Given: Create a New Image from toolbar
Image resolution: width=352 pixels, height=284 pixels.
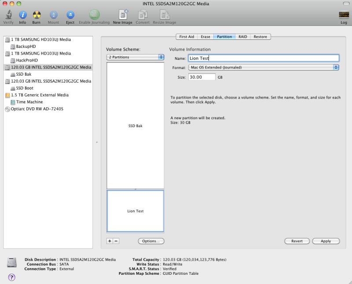Looking at the screenshot, I should (123, 15).
